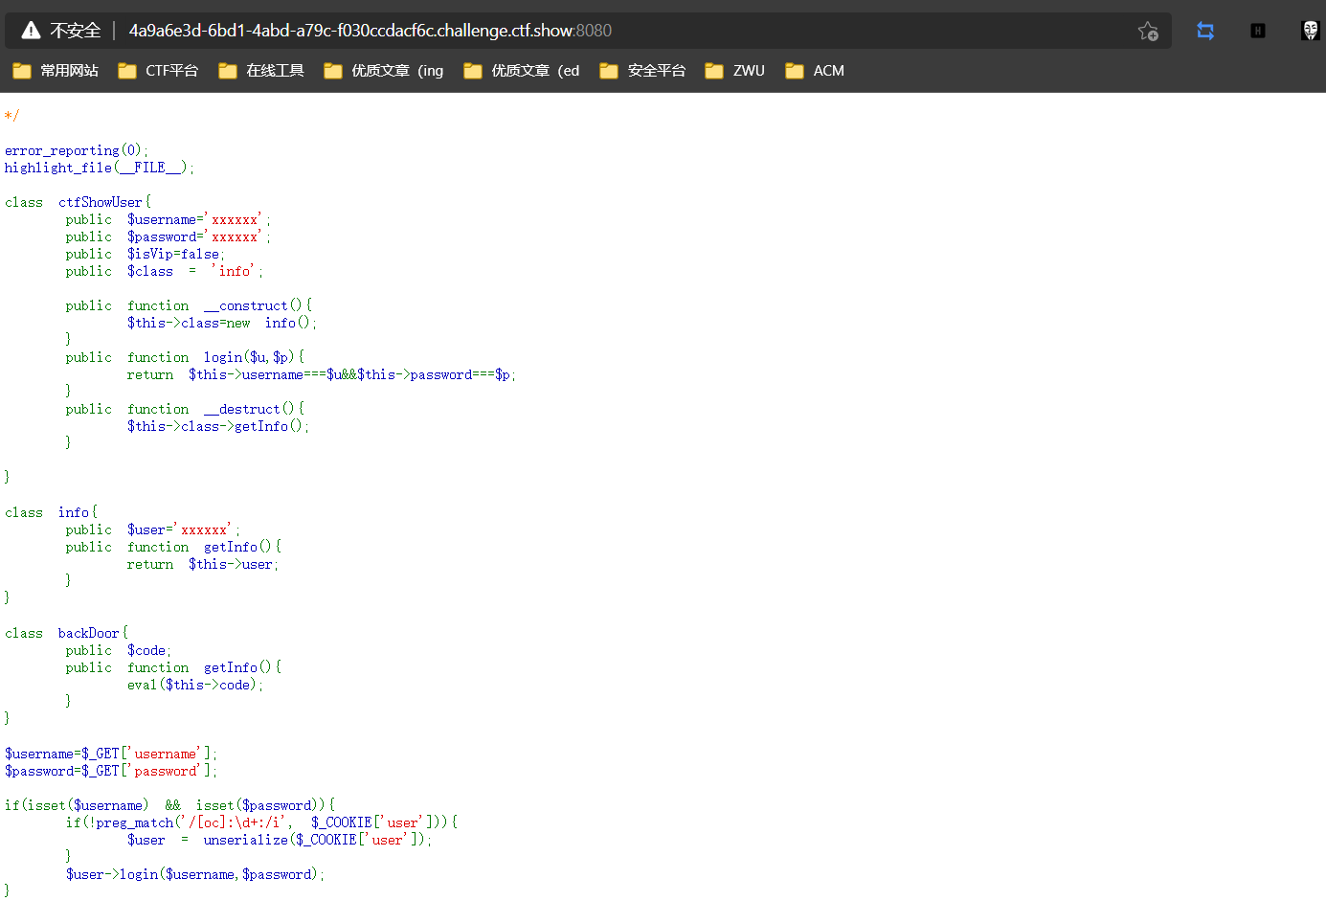Screen dimensions: 1326x901
Task: Open the 优质文章 (ing bookmarks folder
Action: click(x=384, y=71)
